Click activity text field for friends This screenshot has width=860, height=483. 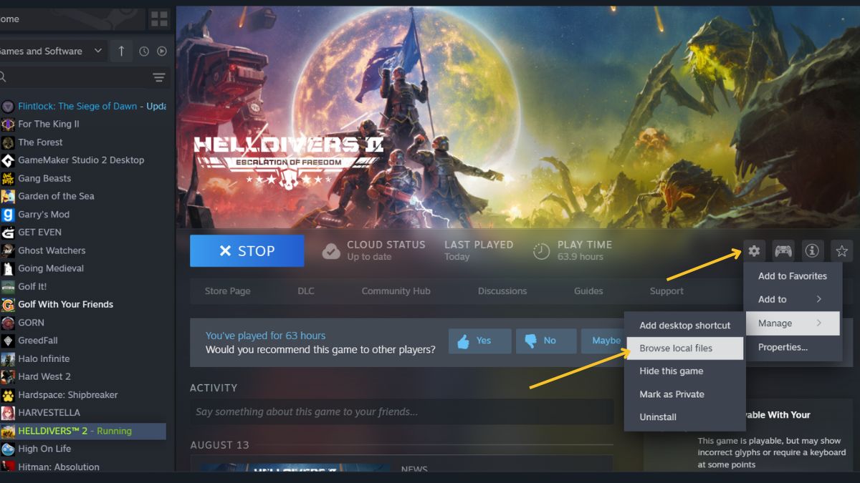coord(402,411)
